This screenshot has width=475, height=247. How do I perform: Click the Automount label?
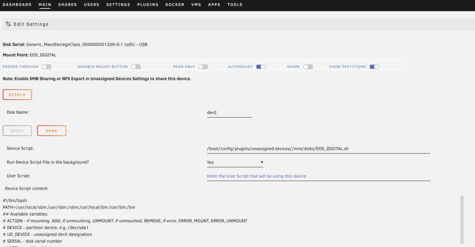[x=240, y=67]
